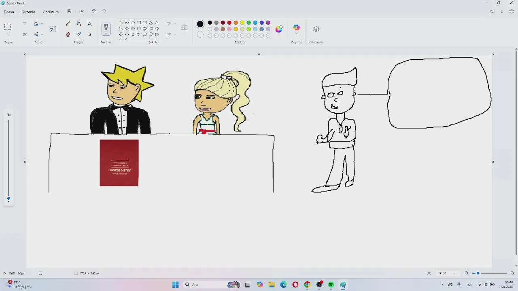Expand the selection options dropdown
Screen dimensions: 518x291
coord(7,34)
